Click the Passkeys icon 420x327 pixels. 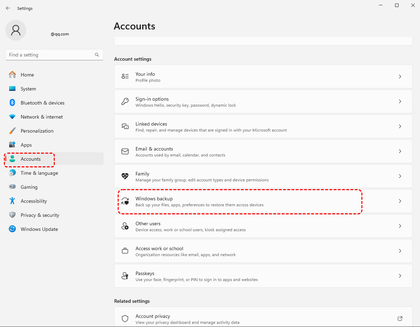click(125, 276)
